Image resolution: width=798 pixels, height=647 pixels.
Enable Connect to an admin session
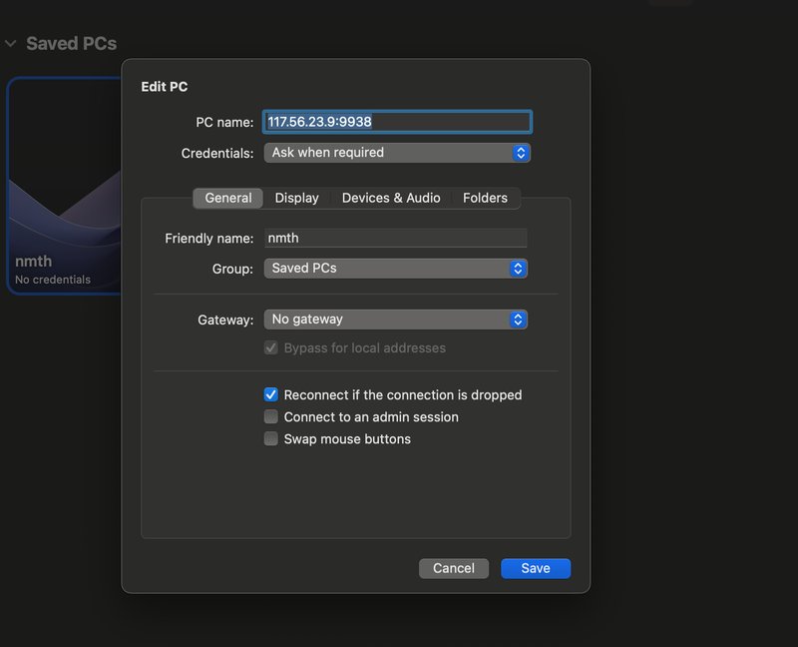(271, 417)
